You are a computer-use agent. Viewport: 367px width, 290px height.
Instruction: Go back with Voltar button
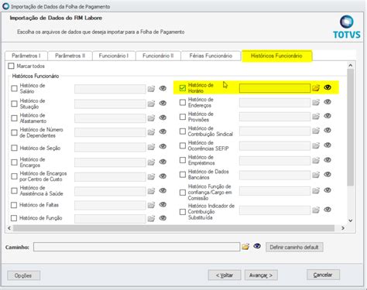tap(225, 275)
